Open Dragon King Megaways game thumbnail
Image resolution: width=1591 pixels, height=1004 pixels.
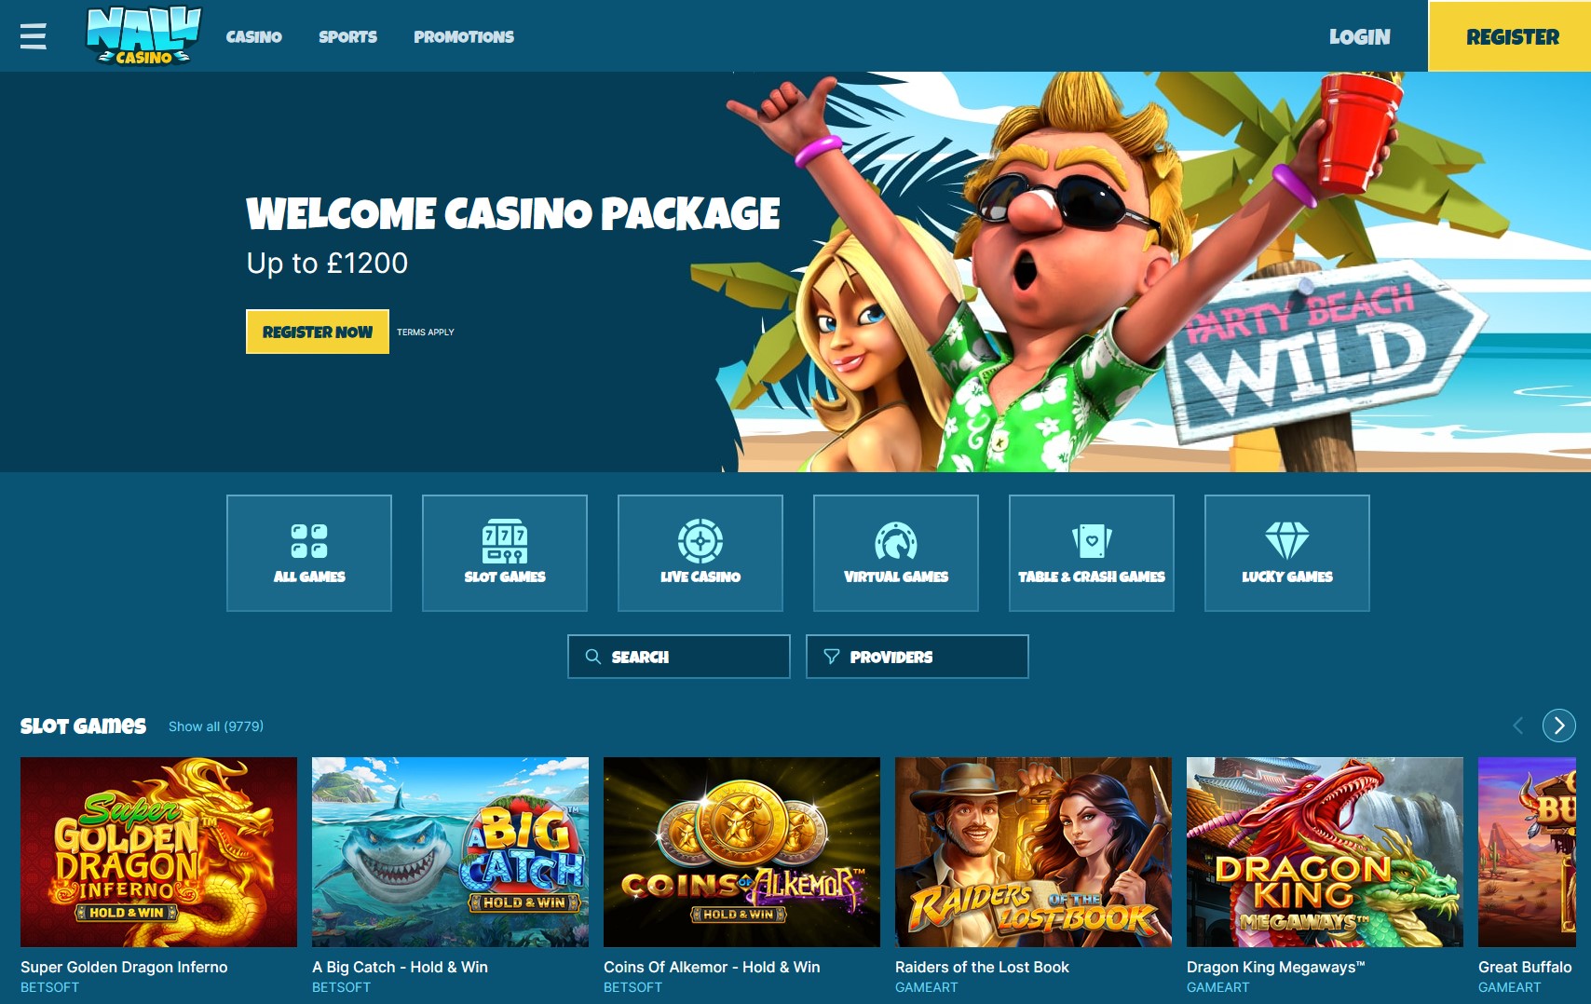(1325, 852)
